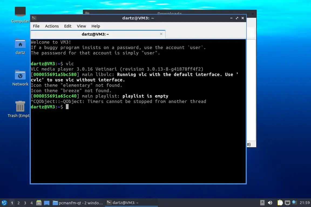Screen dimensions: 311x207
Task: Maximize the terminal window
Action: pyautogui.click(x=237, y=18)
